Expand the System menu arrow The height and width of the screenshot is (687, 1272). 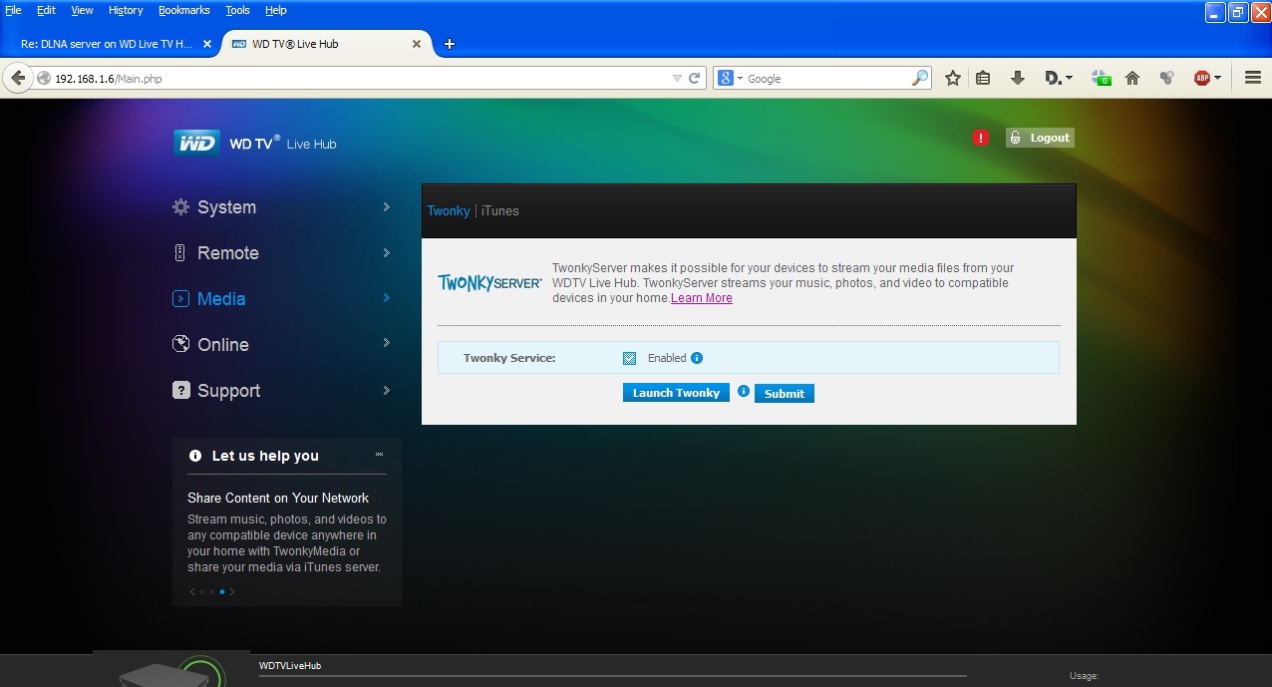tap(387, 207)
